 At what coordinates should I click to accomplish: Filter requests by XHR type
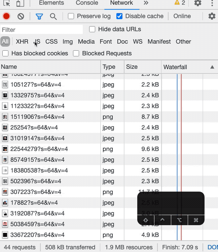[x=22, y=42]
